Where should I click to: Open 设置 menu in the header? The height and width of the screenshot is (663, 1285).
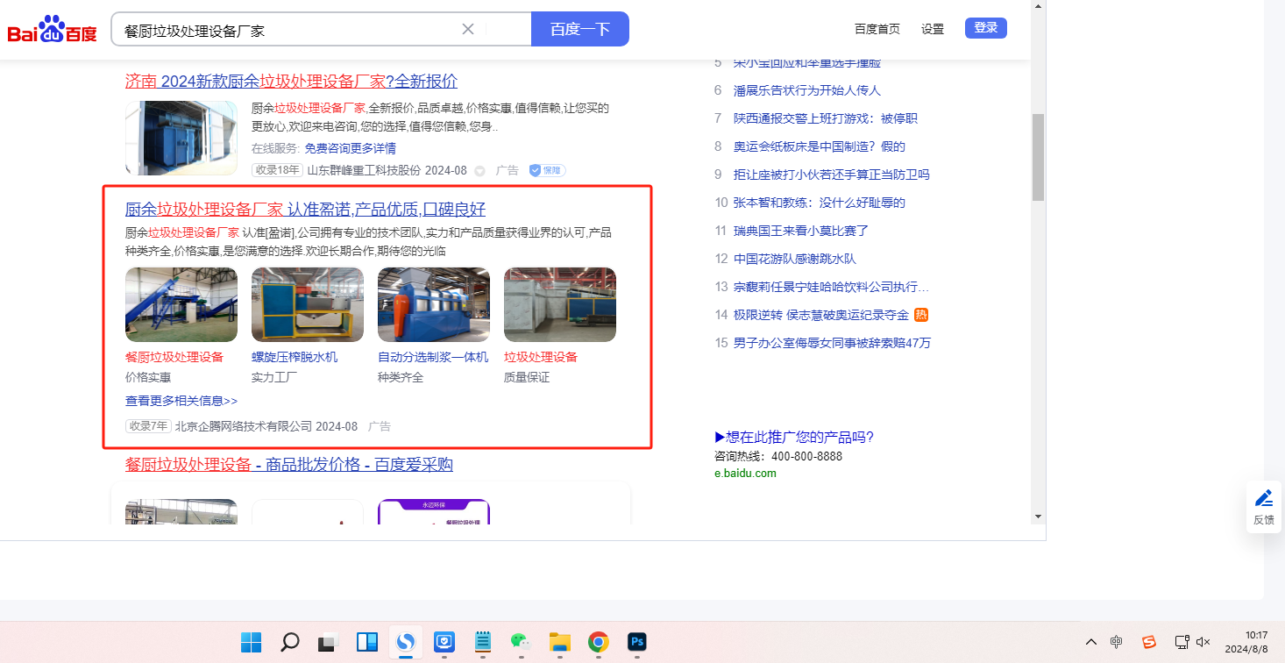pos(933,29)
